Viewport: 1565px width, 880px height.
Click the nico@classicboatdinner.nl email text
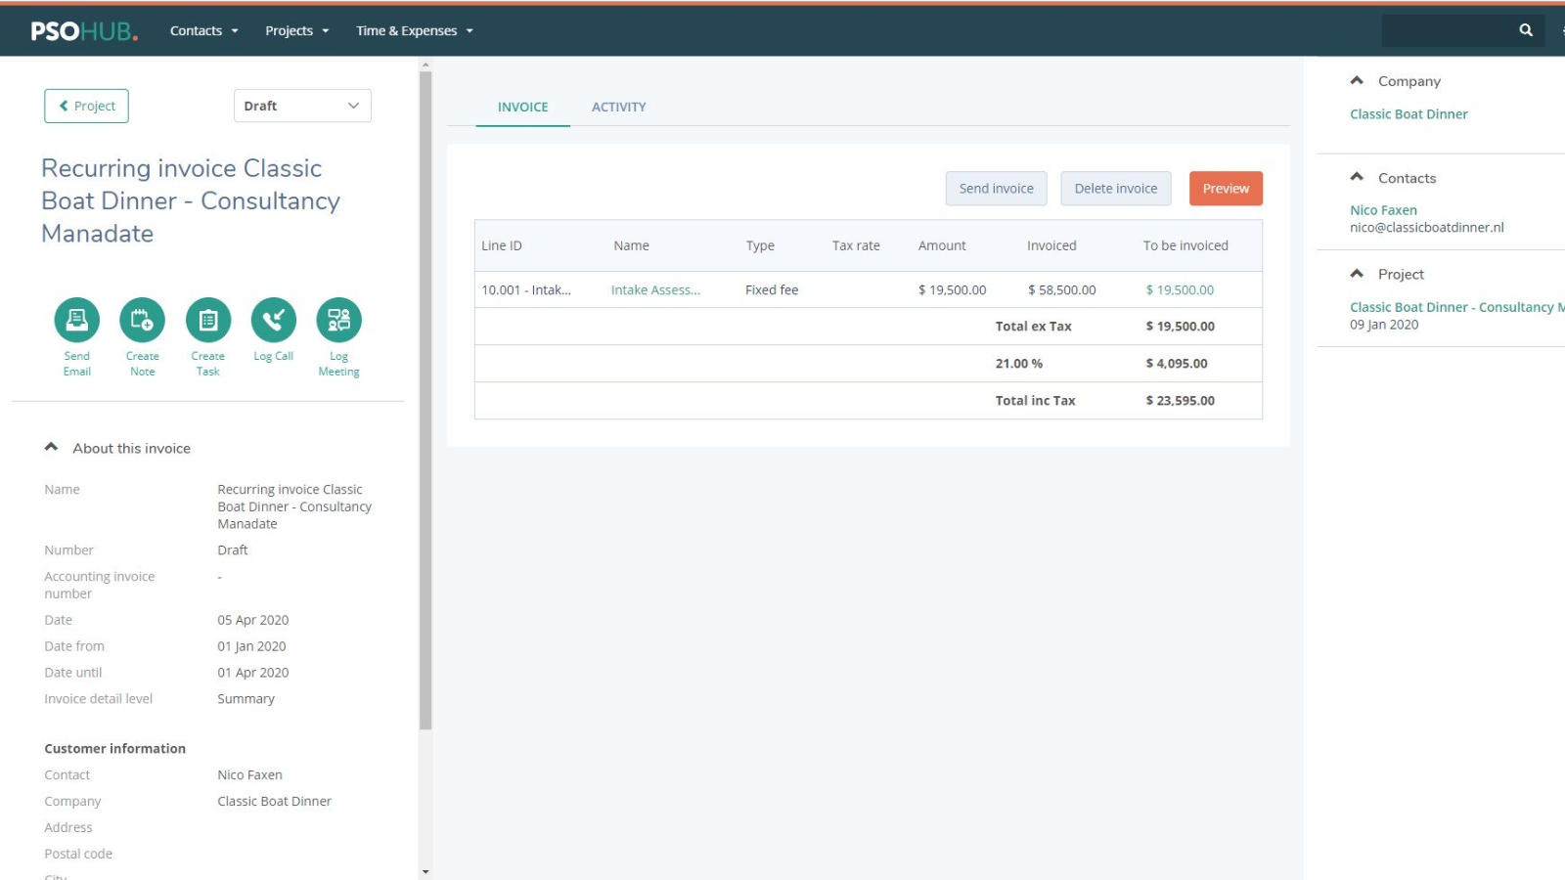1427,227
